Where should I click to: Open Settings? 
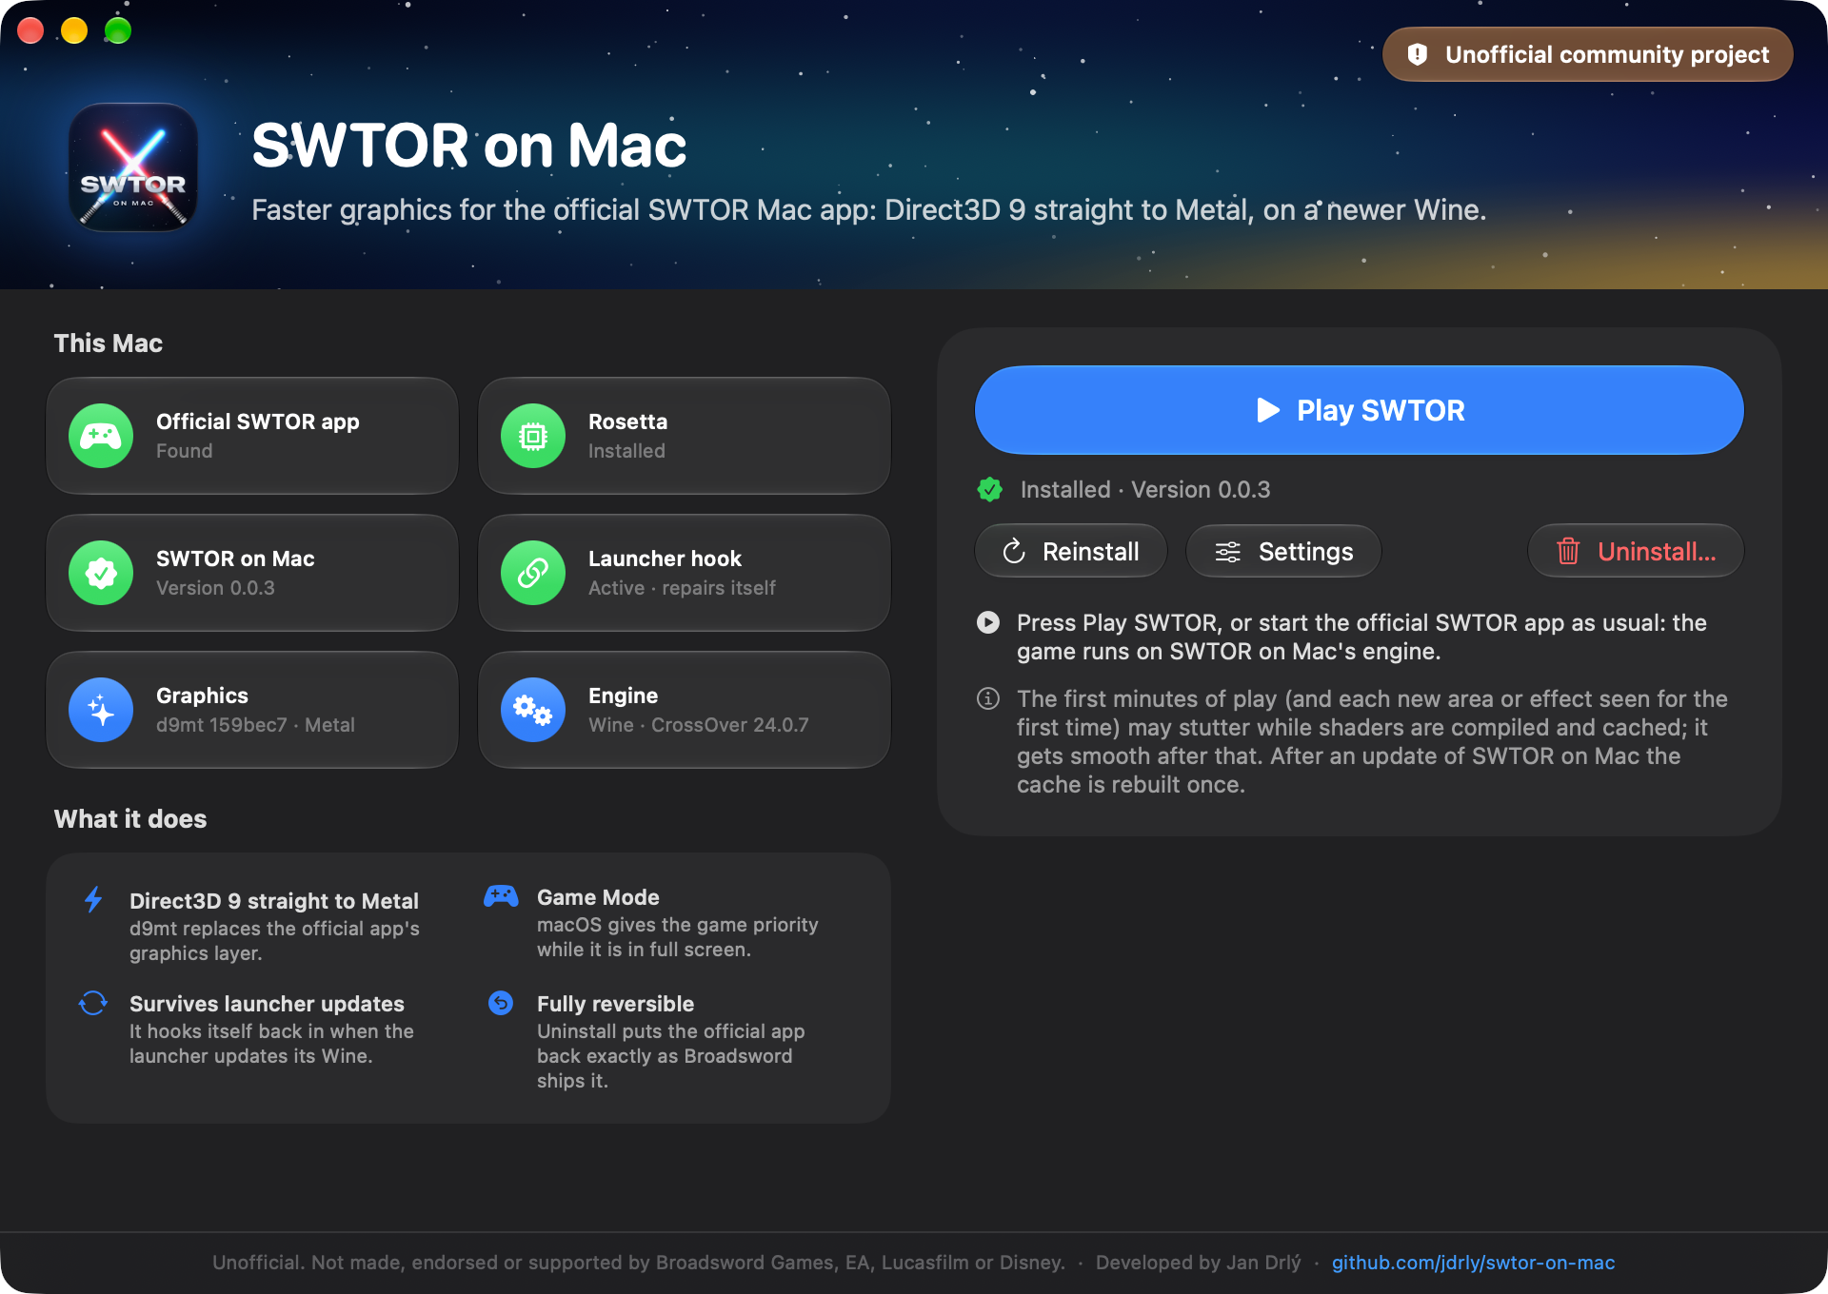pyautogui.click(x=1283, y=551)
